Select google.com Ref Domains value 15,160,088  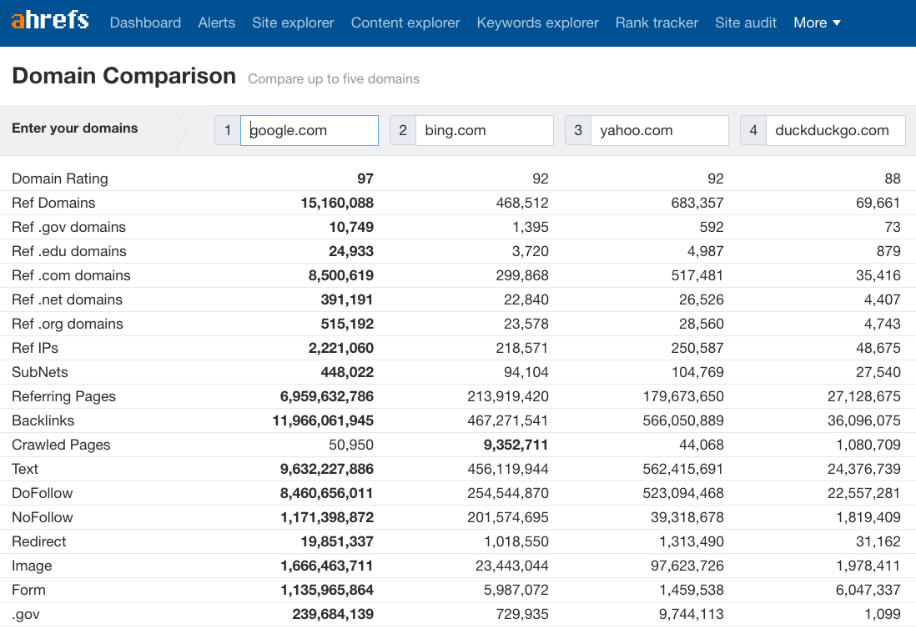click(337, 203)
